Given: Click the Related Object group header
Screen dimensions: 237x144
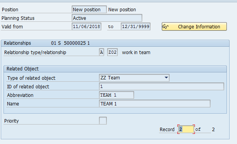Looking at the screenshot, I should point(115,69).
